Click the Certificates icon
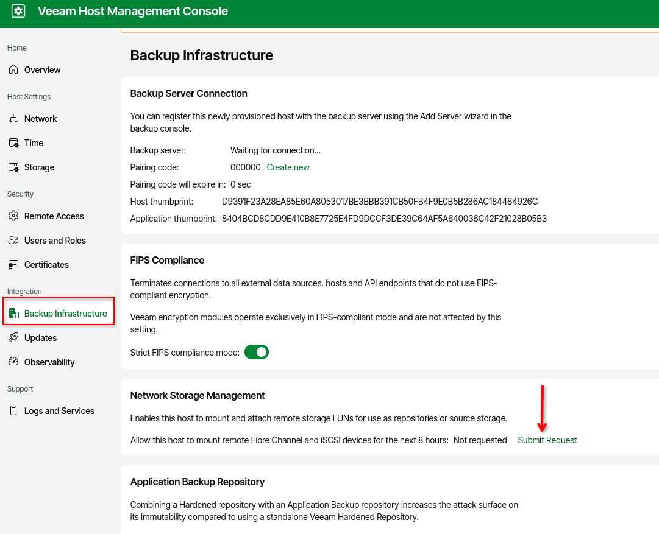The image size is (659, 534). pos(13,264)
